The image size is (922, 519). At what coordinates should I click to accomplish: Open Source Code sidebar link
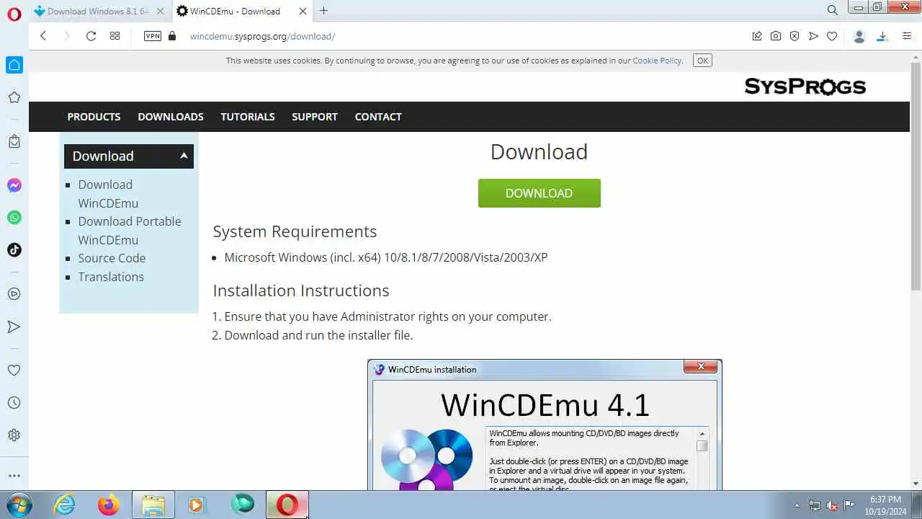pyautogui.click(x=112, y=258)
